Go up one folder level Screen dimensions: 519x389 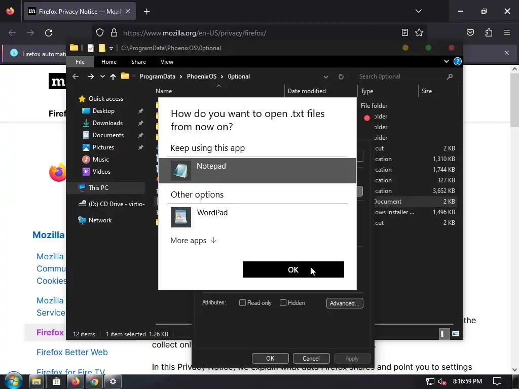pos(113,77)
